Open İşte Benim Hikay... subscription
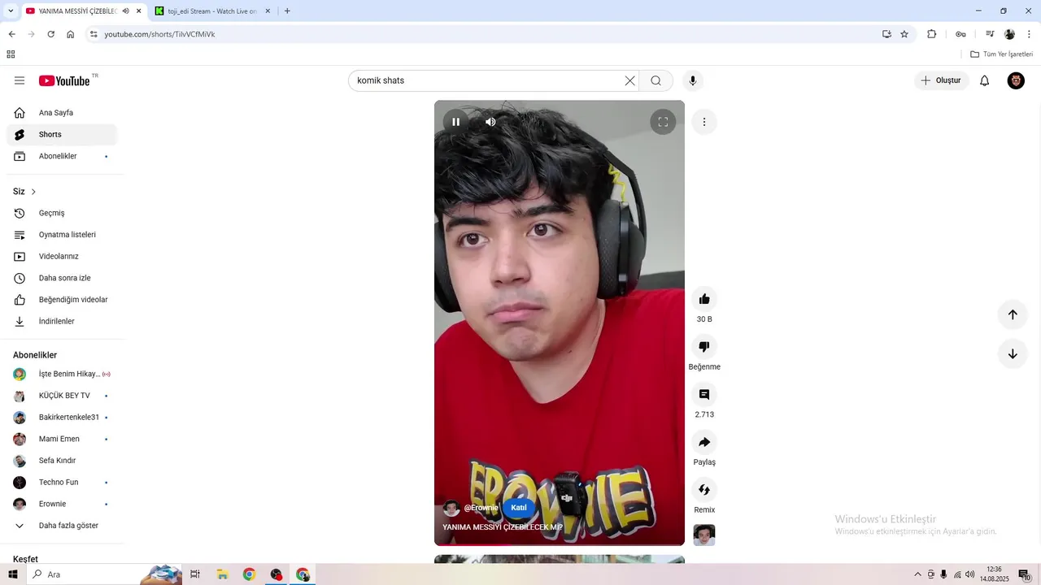 point(62,374)
